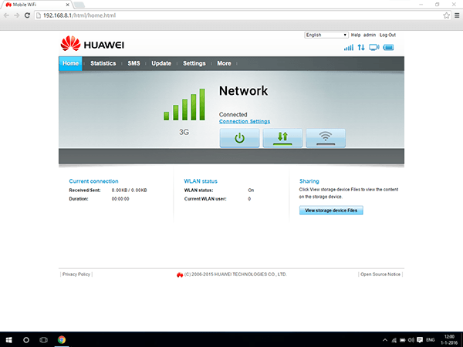Click the ENG language indicator in tray
This screenshot has height=347, width=463.
click(x=431, y=340)
